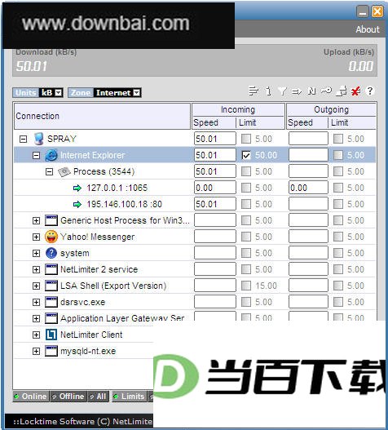The image size is (388, 430).
Task: Check Process (3544) incoming limit box
Action: [246, 171]
